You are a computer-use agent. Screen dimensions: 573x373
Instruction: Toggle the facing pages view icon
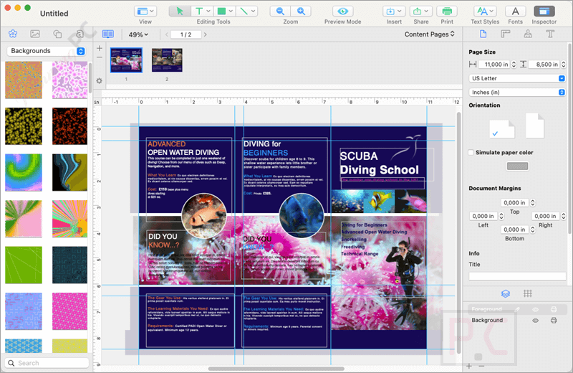pyautogui.click(x=108, y=34)
